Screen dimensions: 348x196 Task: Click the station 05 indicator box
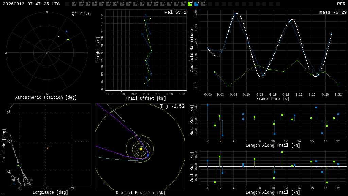[x=101, y=4]
